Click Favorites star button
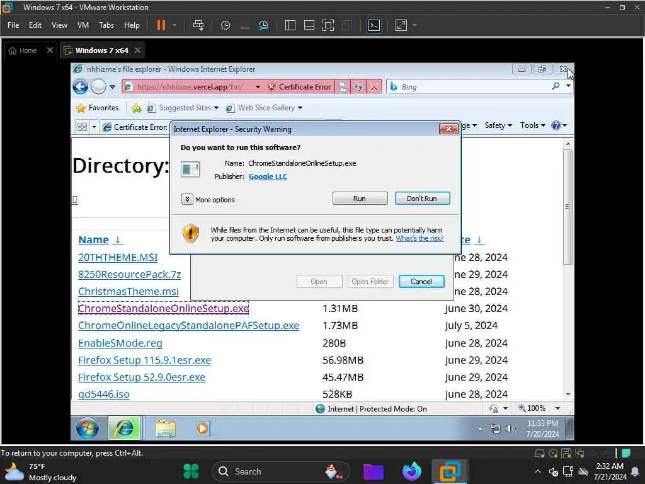This screenshot has height=484, width=645. point(98,108)
